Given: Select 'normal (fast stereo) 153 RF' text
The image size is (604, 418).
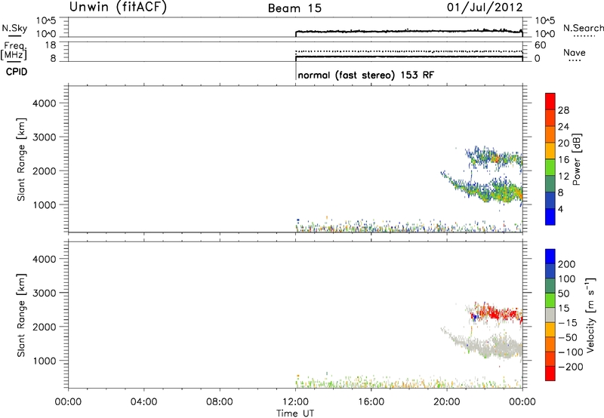Looking at the screenshot, I should point(365,75).
